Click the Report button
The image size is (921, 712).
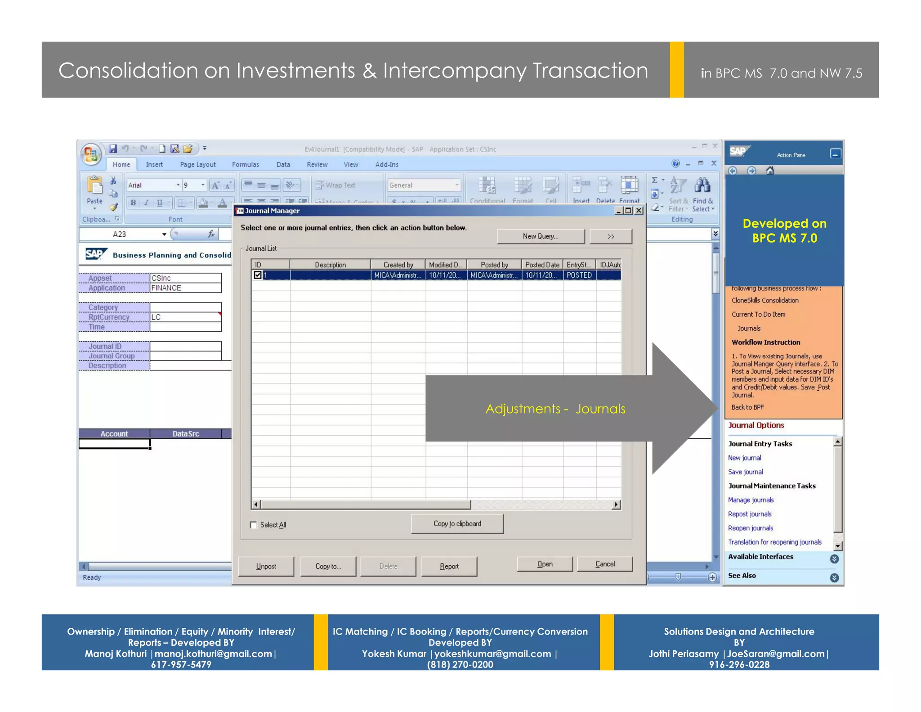tap(449, 566)
